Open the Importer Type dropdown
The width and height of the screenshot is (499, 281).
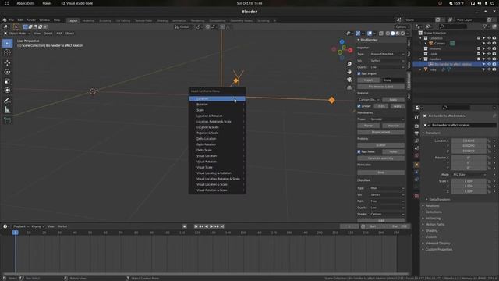click(387, 54)
